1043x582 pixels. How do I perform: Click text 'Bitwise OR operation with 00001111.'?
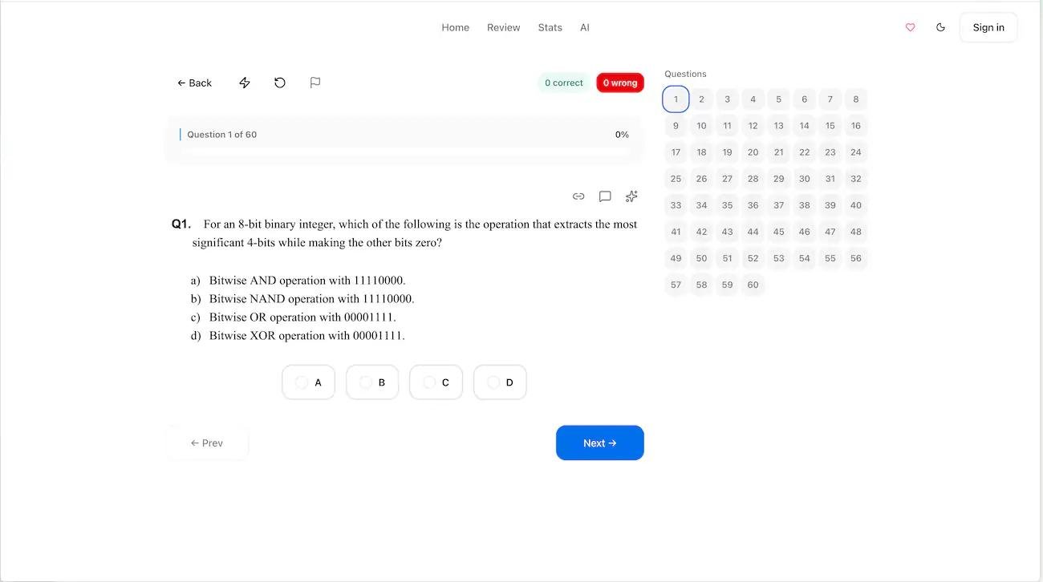coord(302,317)
